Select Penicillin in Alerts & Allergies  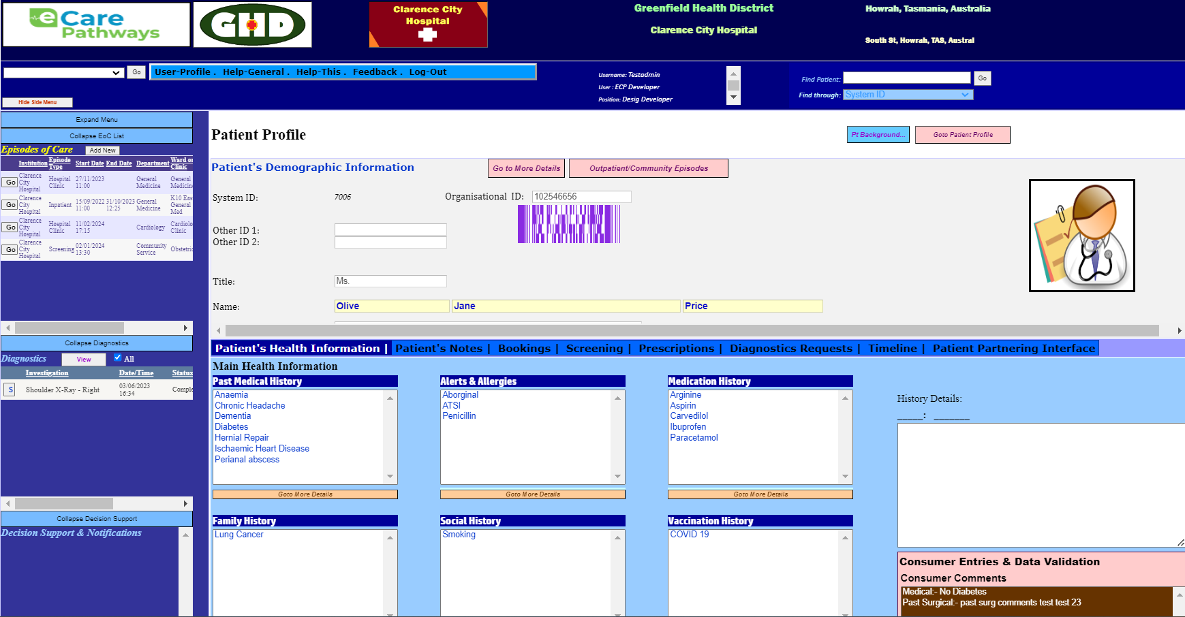459,416
